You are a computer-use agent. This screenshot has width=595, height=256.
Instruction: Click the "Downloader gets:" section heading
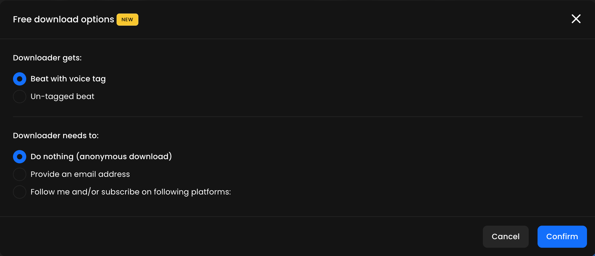coord(47,58)
